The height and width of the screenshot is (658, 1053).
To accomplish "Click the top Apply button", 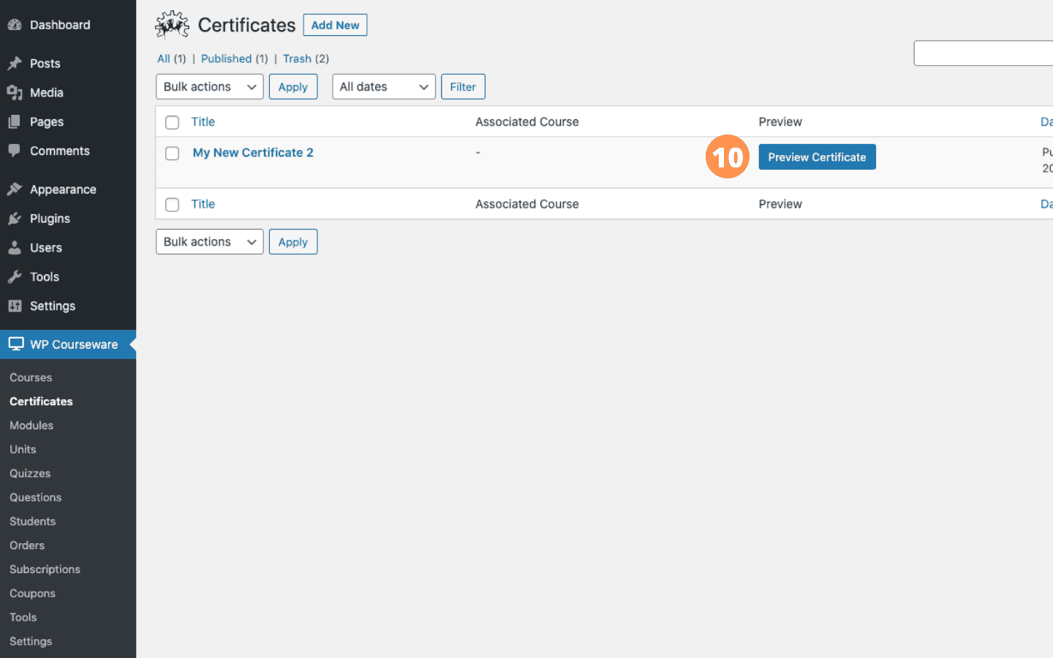I will click(293, 86).
